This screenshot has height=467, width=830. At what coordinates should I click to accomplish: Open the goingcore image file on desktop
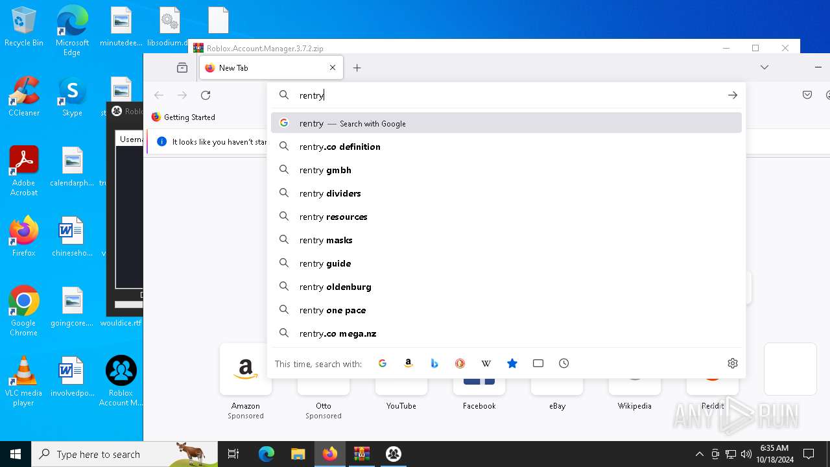click(72, 307)
